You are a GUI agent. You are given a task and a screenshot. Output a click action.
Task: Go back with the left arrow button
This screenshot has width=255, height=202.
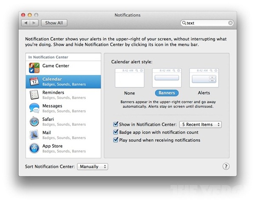(x=25, y=23)
